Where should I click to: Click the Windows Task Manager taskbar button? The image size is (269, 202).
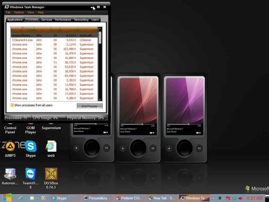(x=195, y=198)
